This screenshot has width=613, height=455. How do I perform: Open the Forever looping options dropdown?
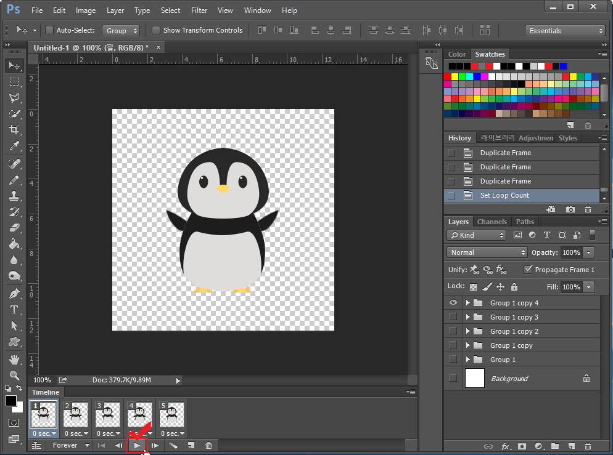pyautogui.click(x=71, y=445)
